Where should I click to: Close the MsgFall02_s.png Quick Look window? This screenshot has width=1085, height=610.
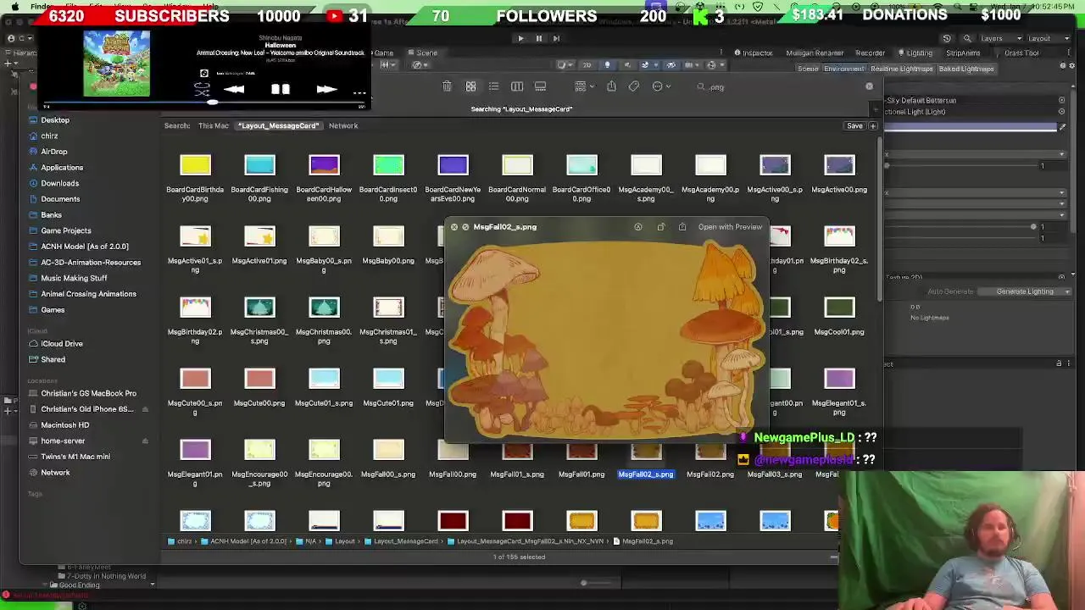click(454, 227)
